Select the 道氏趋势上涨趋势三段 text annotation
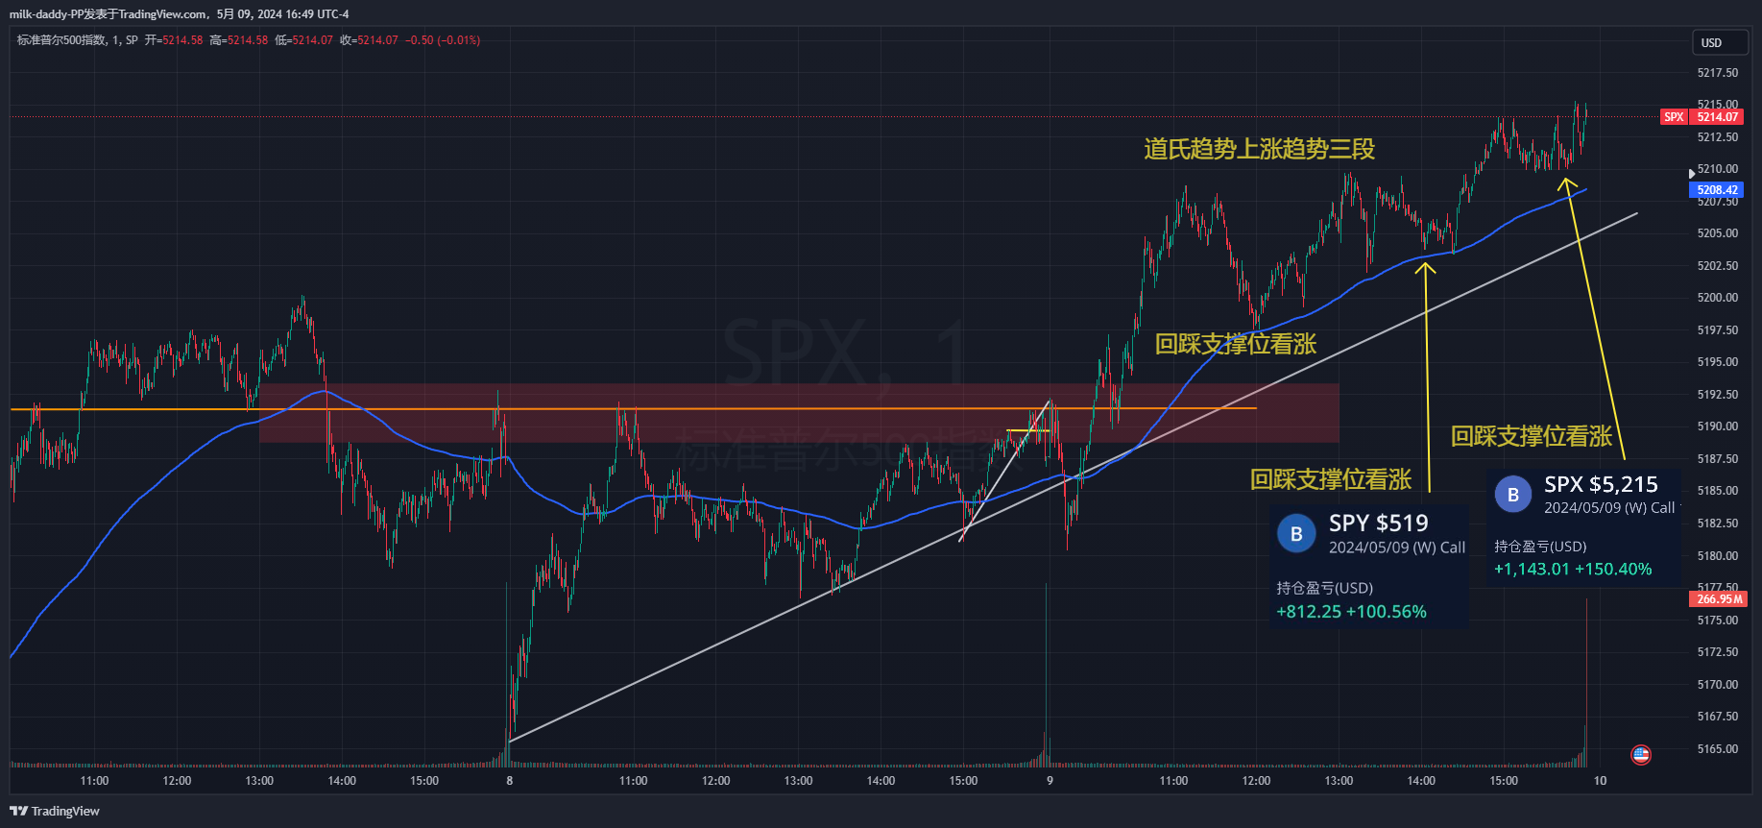This screenshot has width=1762, height=828. coord(1259,149)
